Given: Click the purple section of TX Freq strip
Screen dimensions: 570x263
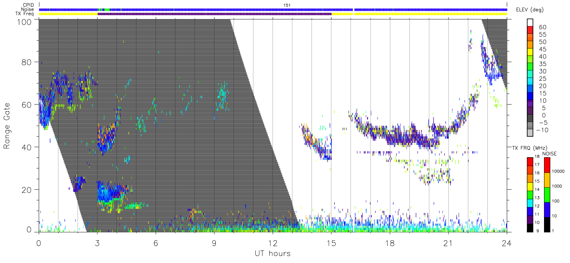Looking at the screenshot, I should point(214,14).
